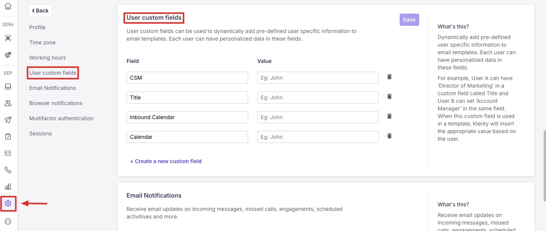
Task: Open the bar chart reports icon
Action: point(8,187)
